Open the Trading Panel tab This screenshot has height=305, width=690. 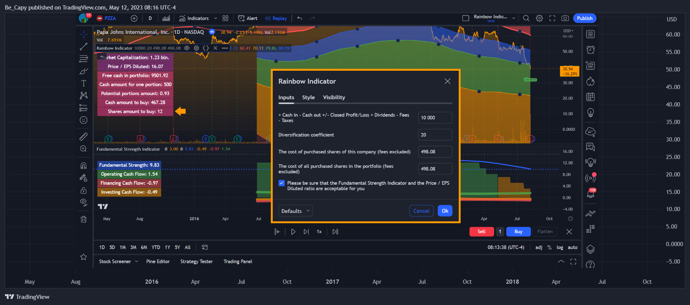(238, 262)
